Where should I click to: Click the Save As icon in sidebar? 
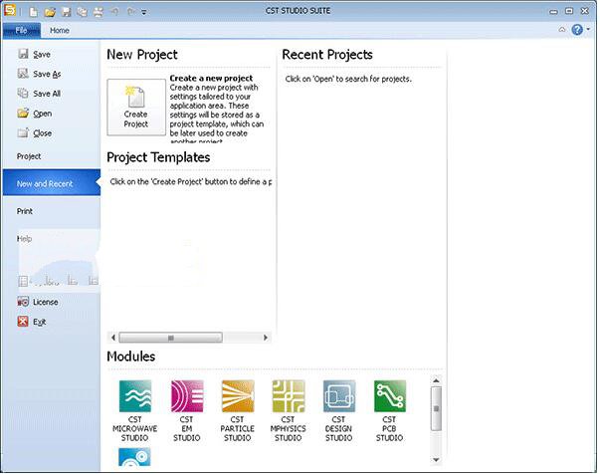(23, 73)
